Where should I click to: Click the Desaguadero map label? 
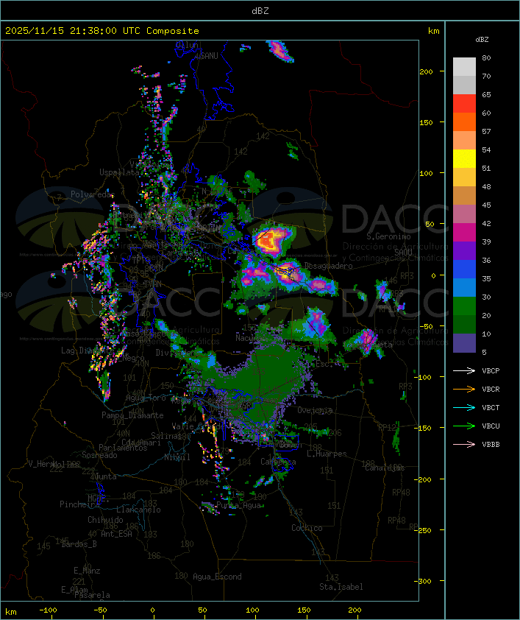click(329, 266)
